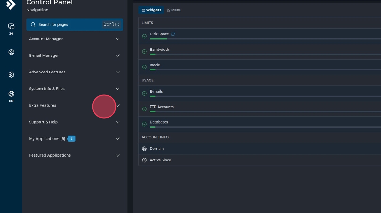Click the Databases status check icon
Image resolution: width=381 pixels, height=213 pixels.
click(x=144, y=124)
